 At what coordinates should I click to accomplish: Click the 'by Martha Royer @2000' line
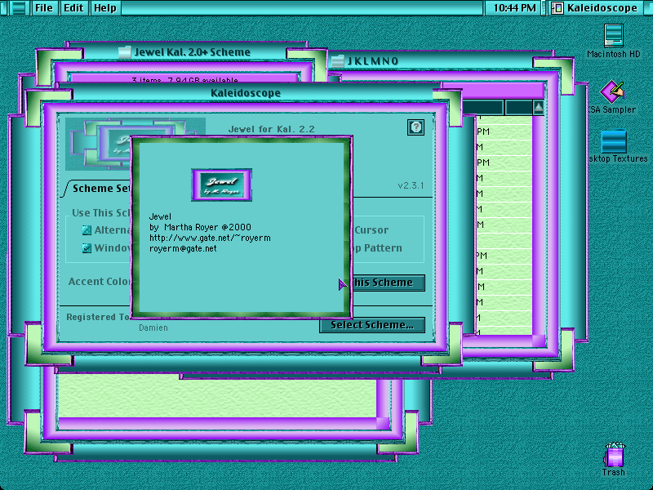(200, 228)
